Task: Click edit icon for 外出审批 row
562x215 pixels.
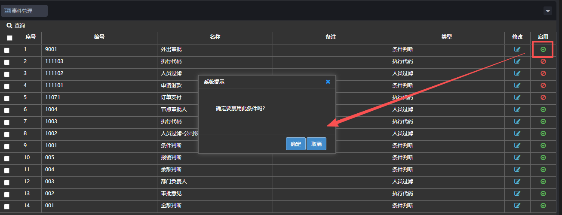Action: 517,49
